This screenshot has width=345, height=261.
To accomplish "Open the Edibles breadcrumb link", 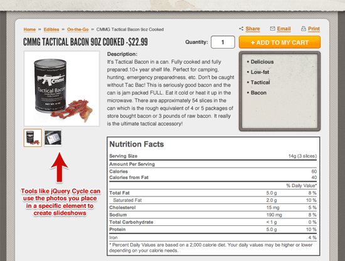I will tap(51, 29).
